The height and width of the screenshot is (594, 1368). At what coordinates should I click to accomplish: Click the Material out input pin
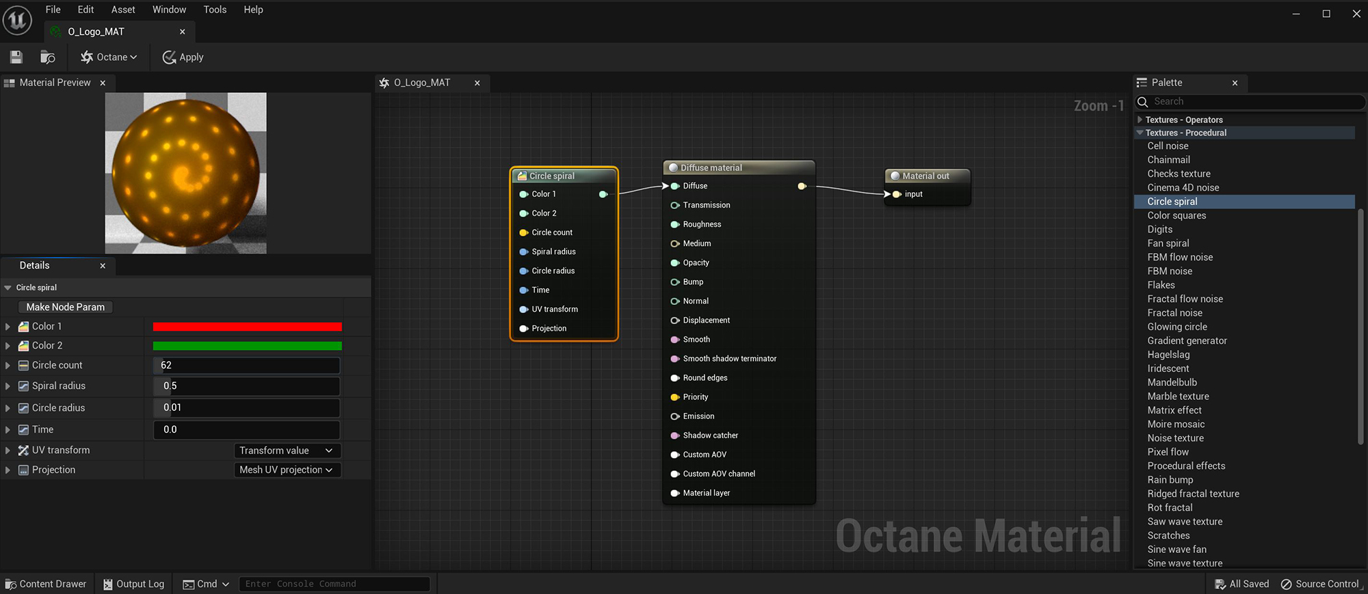897,194
